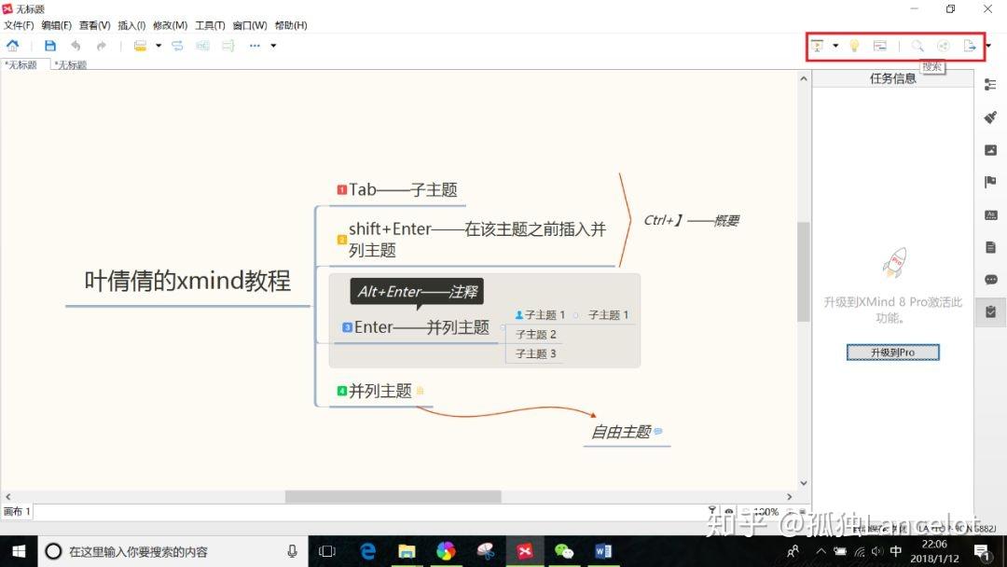Open the 画布 1 sheet tab
The image size is (1007, 567).
pos(18,512)
